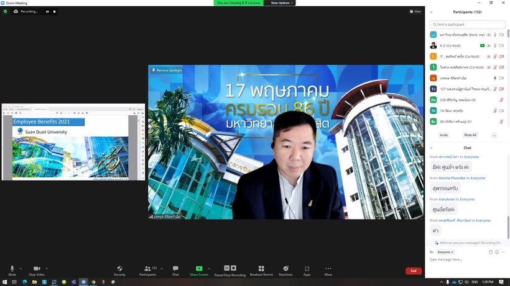Toggle K 0 co-host's video icon
Image resolution: width=510 pixels, height=286 pixels.
501,46
